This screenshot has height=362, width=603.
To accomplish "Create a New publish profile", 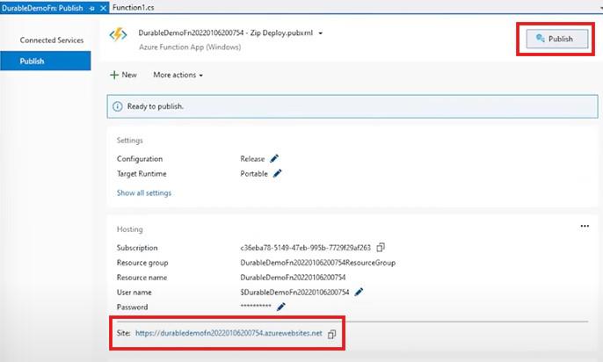I will coord(123,75).
